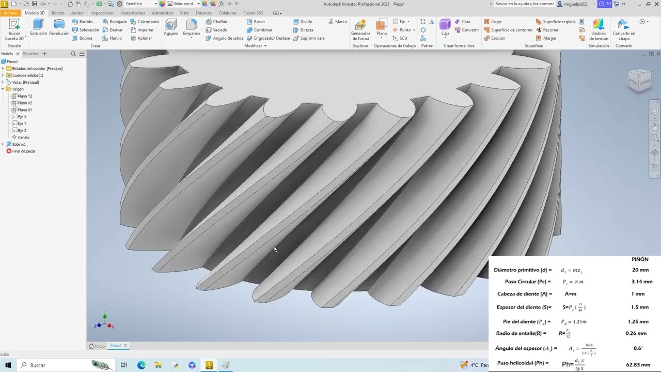This screenshot has height=372, width=661.
Task: Click Importar in Crear panel
Action: pyautogui.click(x=142, y=30)
